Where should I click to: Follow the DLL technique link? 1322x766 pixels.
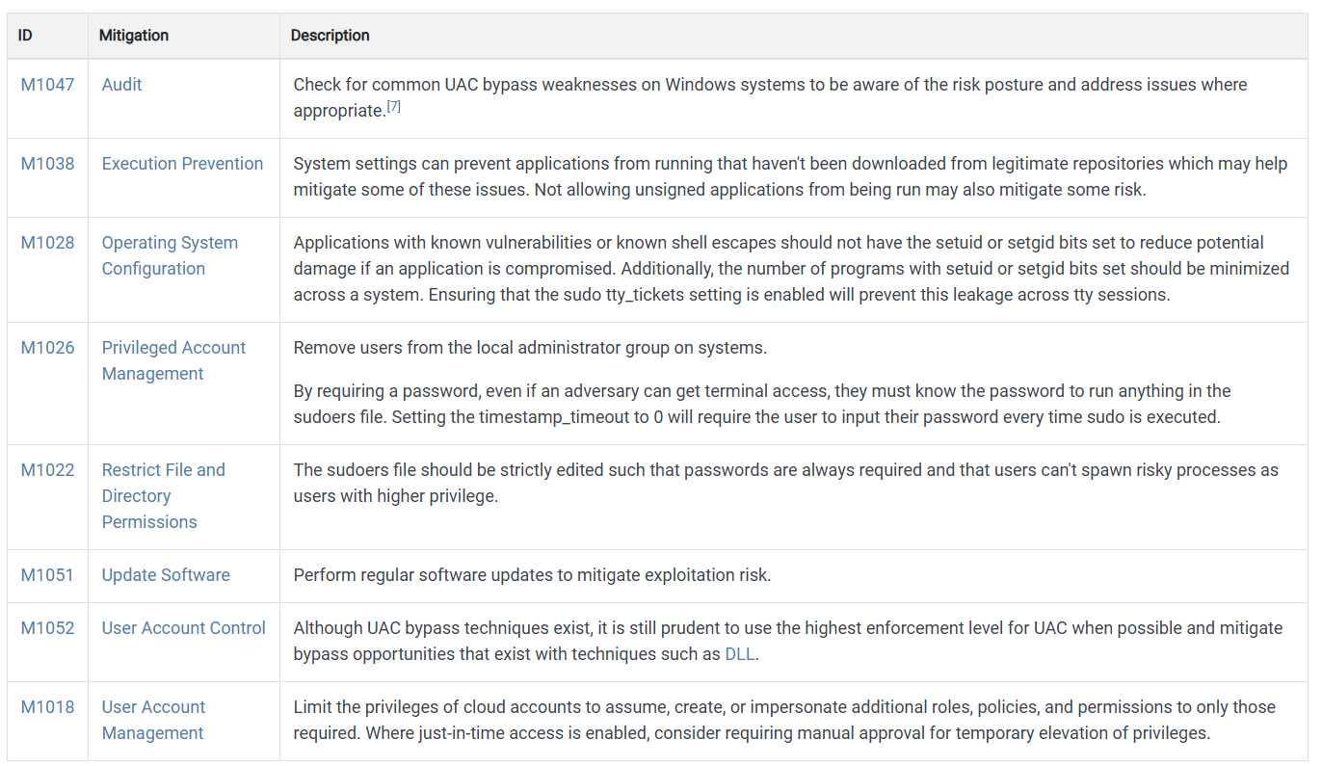[740, 654]
